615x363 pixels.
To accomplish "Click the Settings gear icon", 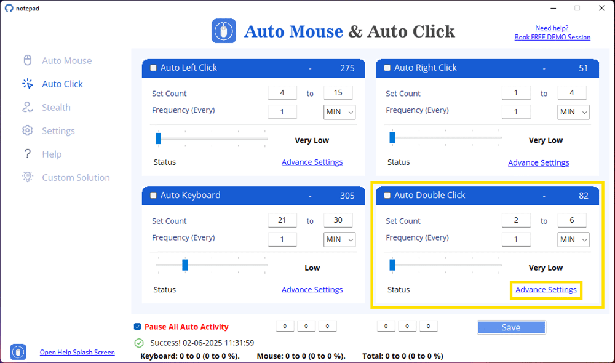I will 27,130.
